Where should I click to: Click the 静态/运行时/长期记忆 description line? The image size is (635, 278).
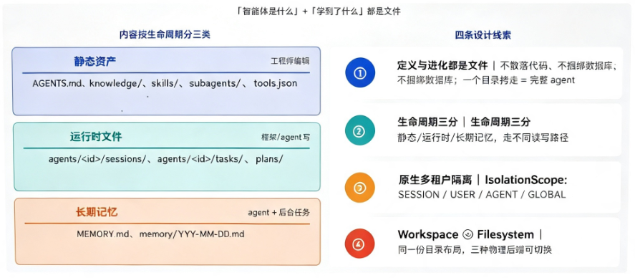pos(483,138)
